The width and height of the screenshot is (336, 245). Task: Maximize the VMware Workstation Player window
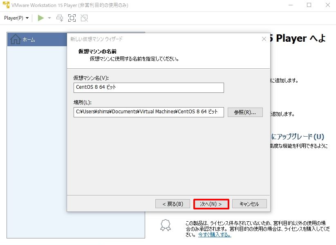(309, 5)
